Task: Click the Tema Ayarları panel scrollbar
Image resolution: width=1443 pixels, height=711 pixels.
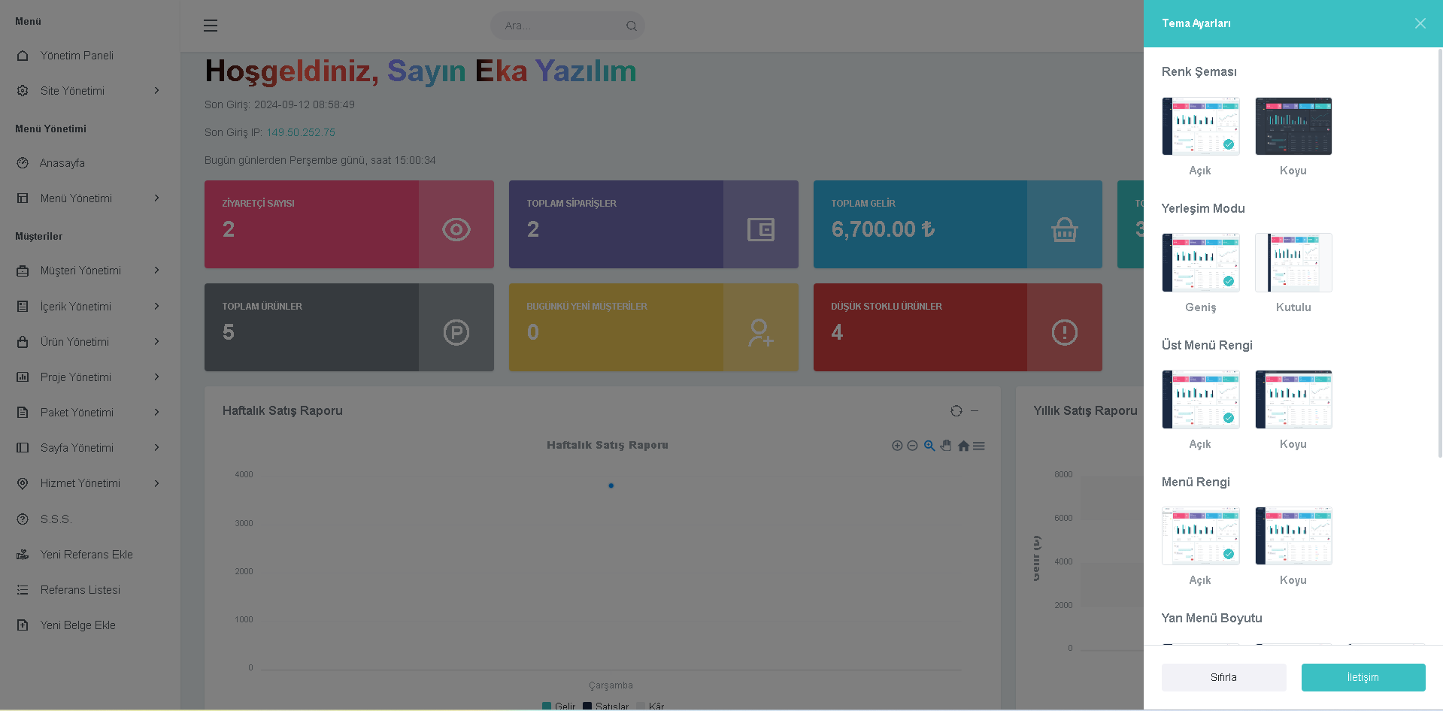Action: [1440, 252]
